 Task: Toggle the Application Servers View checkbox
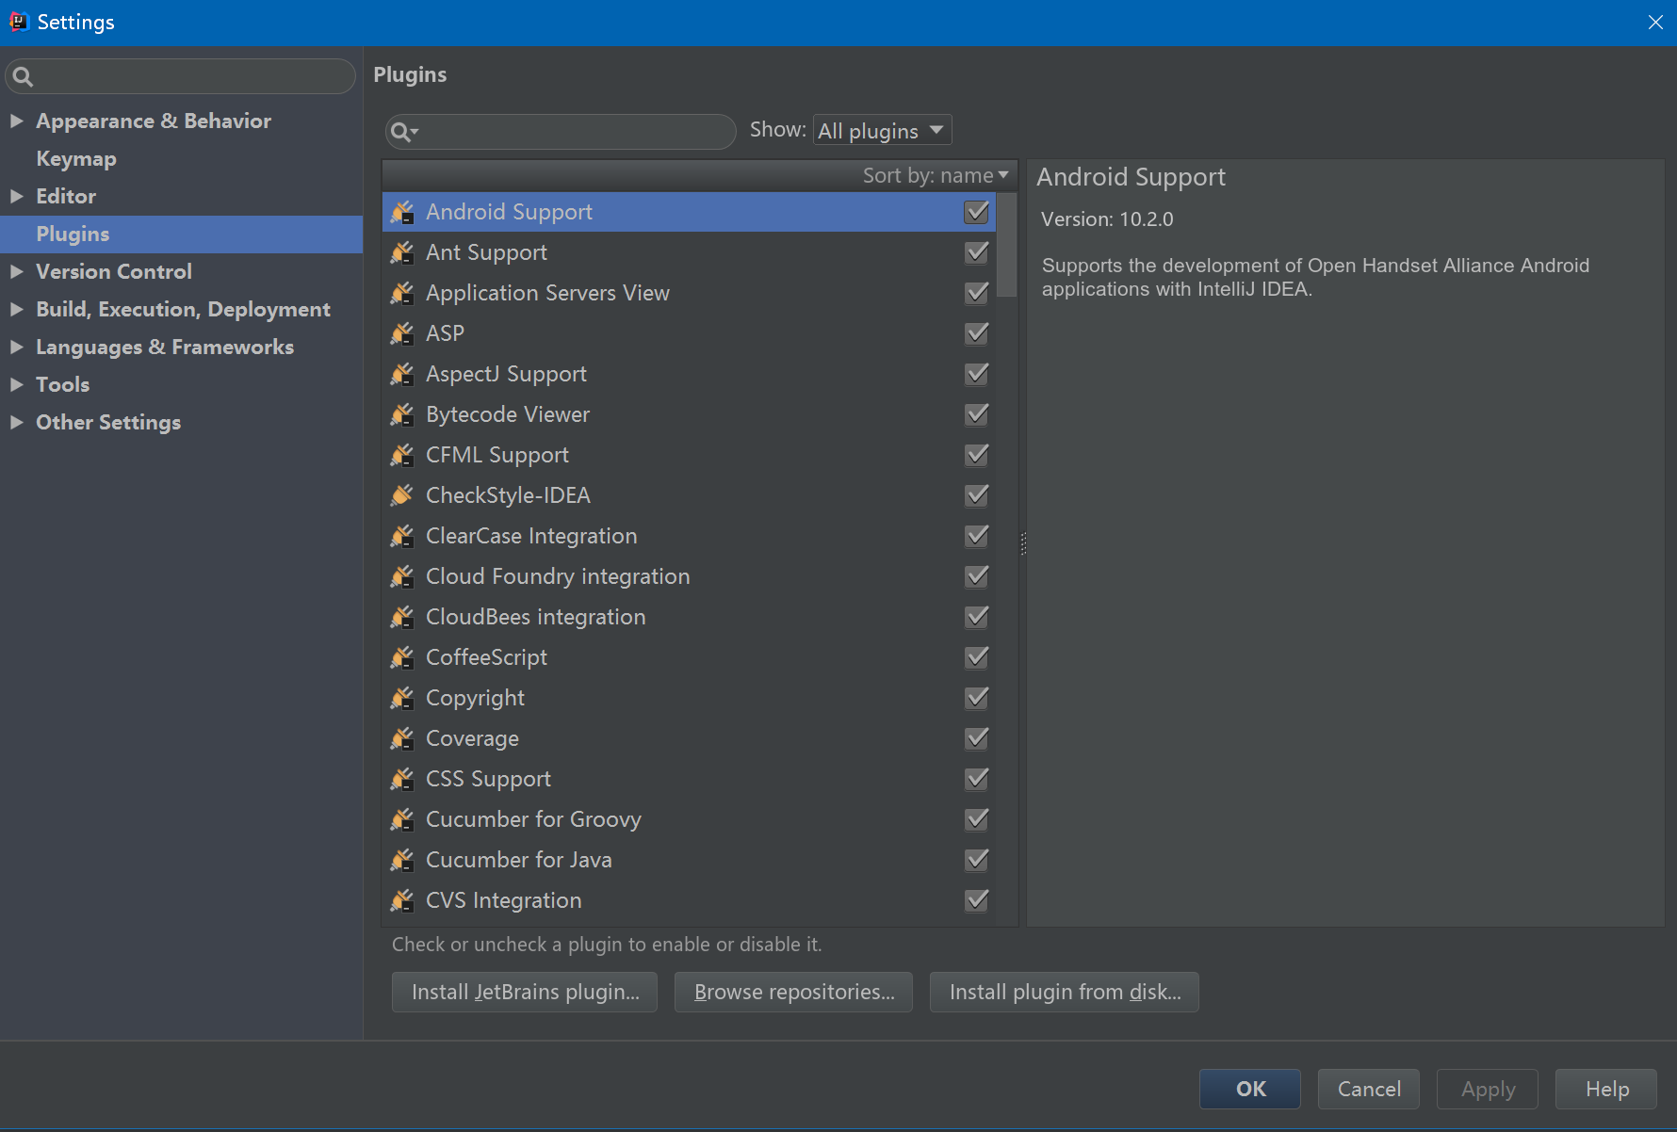pos(977,294)
